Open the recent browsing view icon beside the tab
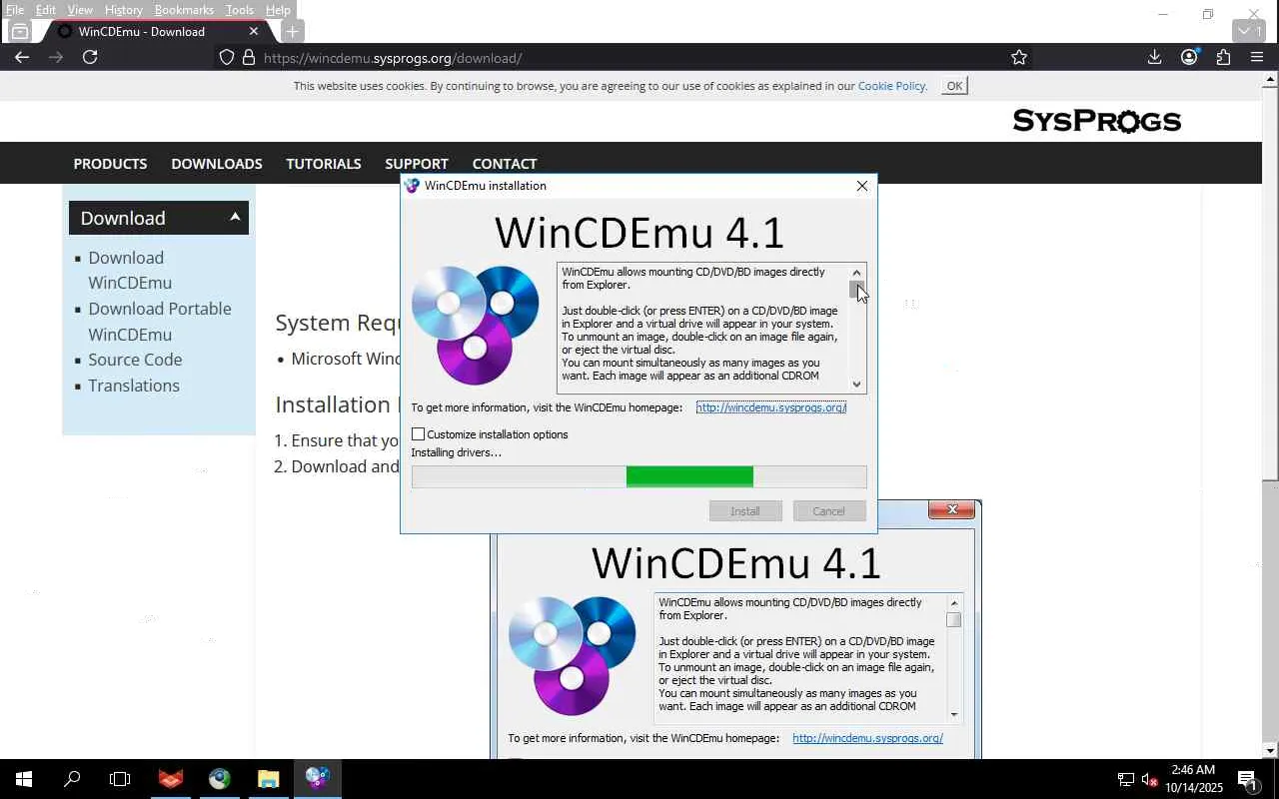This screenshot has width=1279, height=799. point(19,31)
